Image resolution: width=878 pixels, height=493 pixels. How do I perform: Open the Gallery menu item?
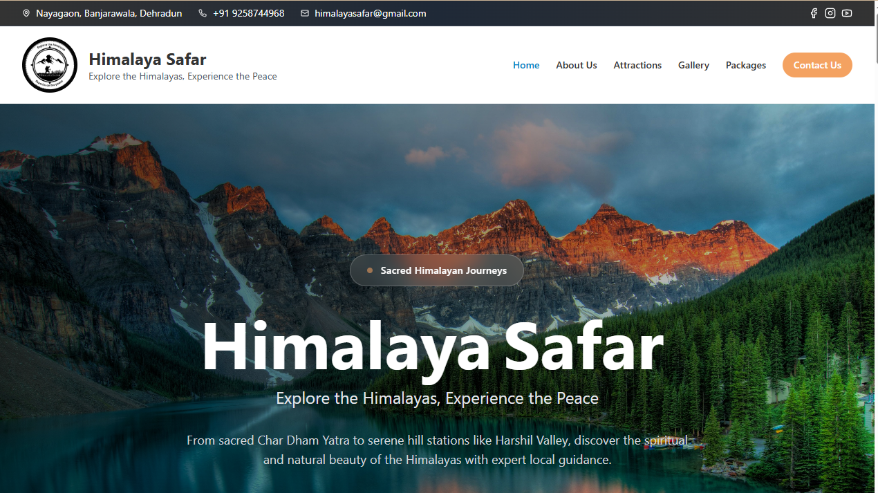tap(693, 65)
